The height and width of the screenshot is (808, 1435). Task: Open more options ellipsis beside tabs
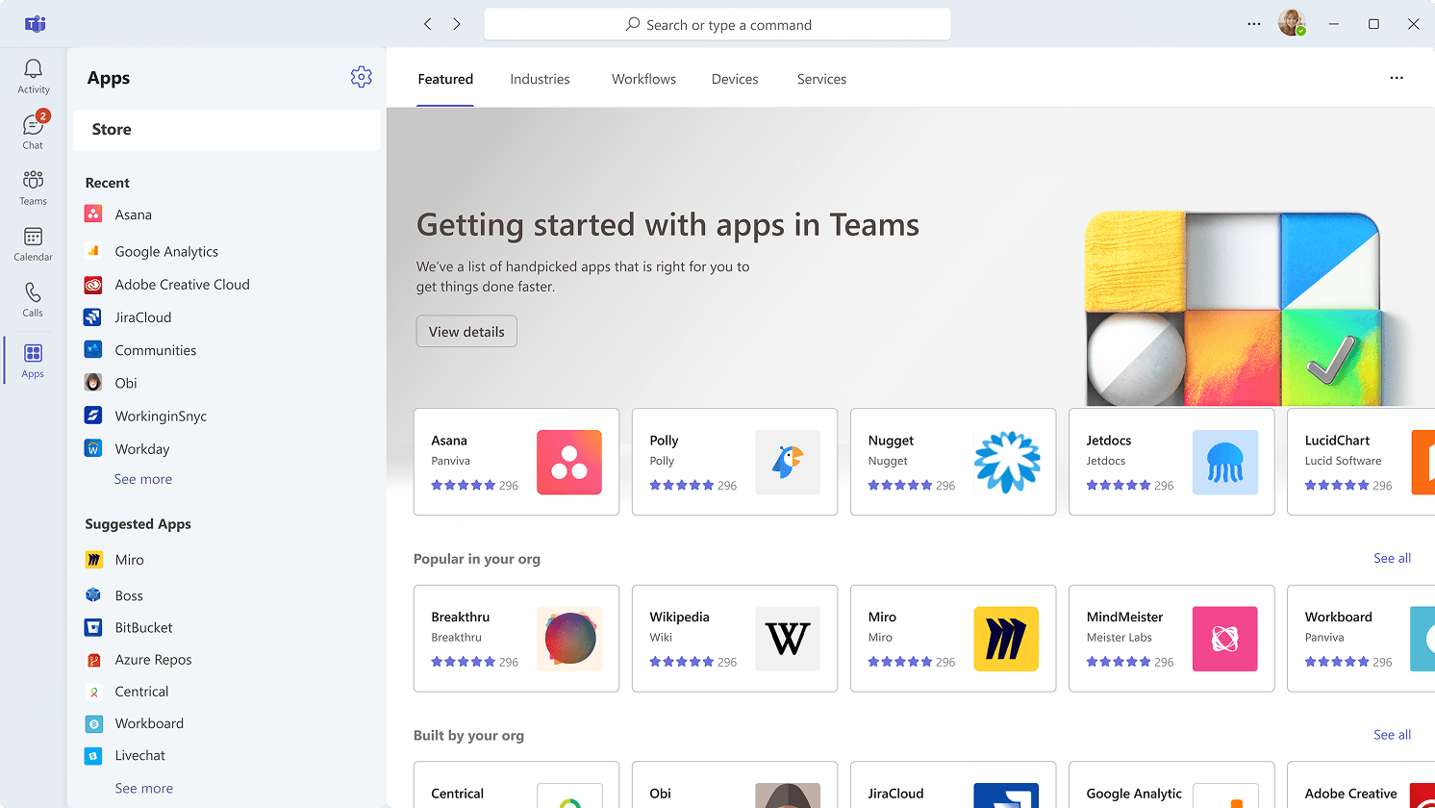click(x=1397, y=78)
